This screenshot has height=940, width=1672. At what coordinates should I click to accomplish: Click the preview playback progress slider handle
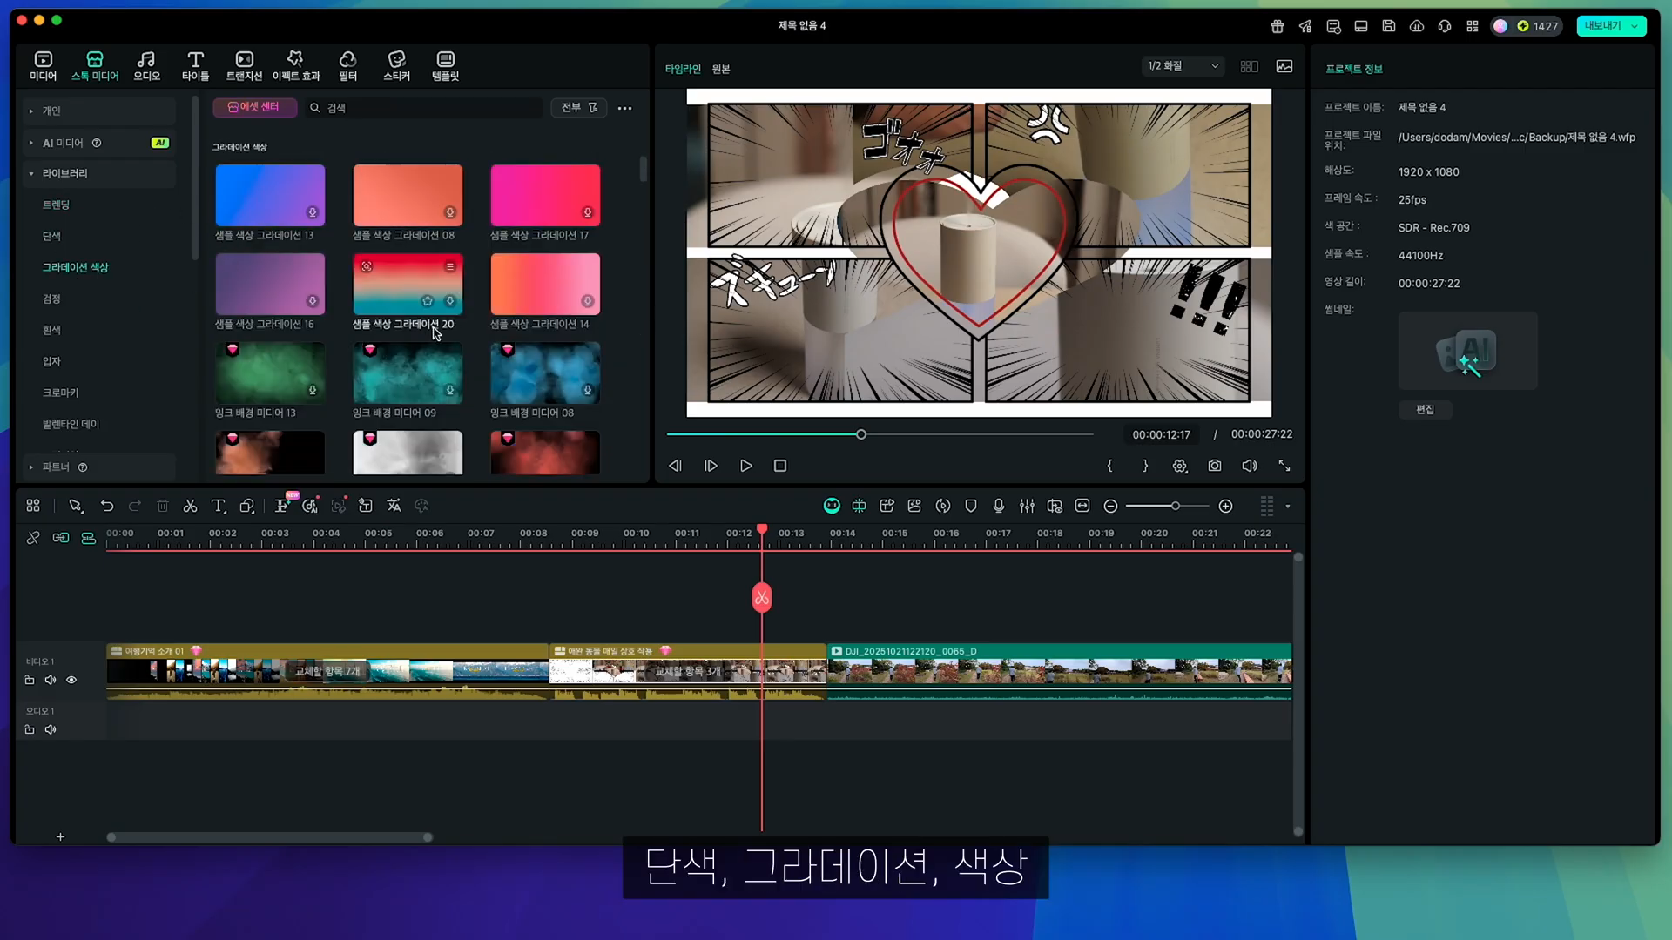click(860, 434)
